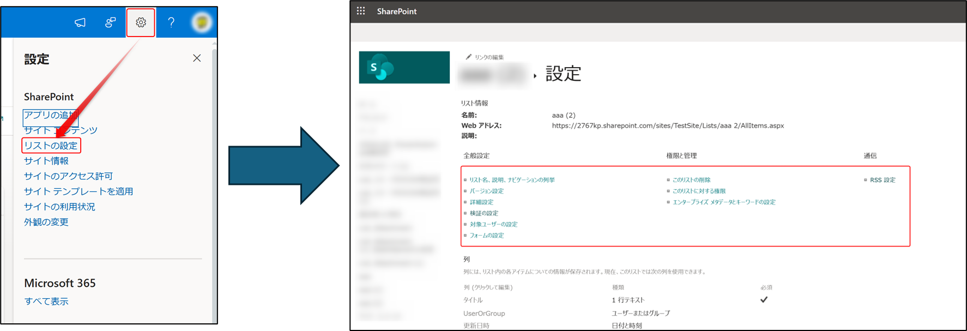Close the 設定 settings panel

click(197, 58)
